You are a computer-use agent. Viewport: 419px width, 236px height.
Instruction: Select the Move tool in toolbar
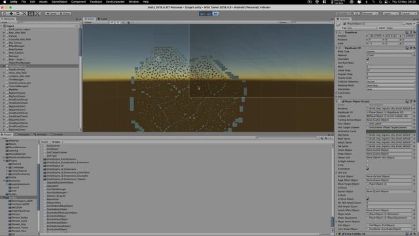pyautogui.click(x=12, y=13)
